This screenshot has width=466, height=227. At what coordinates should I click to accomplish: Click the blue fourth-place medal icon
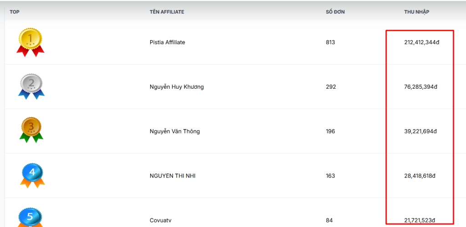point(32,175)
